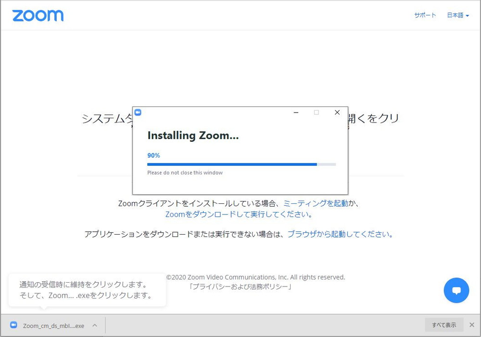Screen dimensions: 481x337
Task: Open the サポート support link
Action: click(425, 15)
